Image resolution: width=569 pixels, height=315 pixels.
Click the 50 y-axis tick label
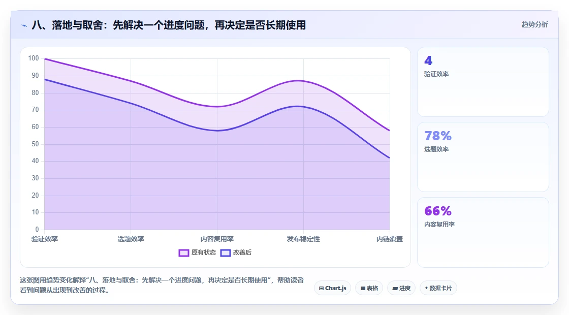pyautogui.click(x=35, y=144)
